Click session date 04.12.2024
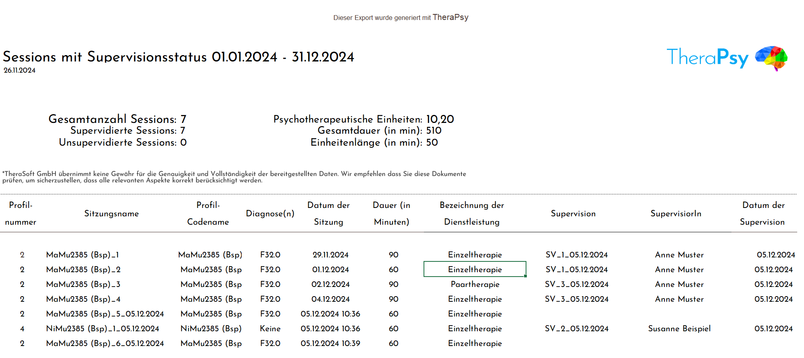 point(331,299)
